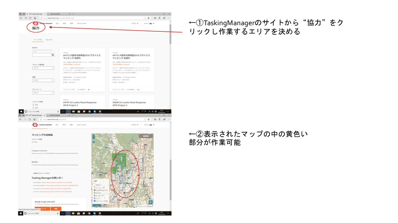Open Chrome from the taskbar under the project list window

[x=89, y=111]
